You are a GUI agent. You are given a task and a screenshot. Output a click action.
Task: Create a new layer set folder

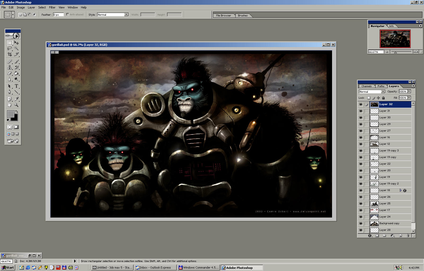click(385, 236)
